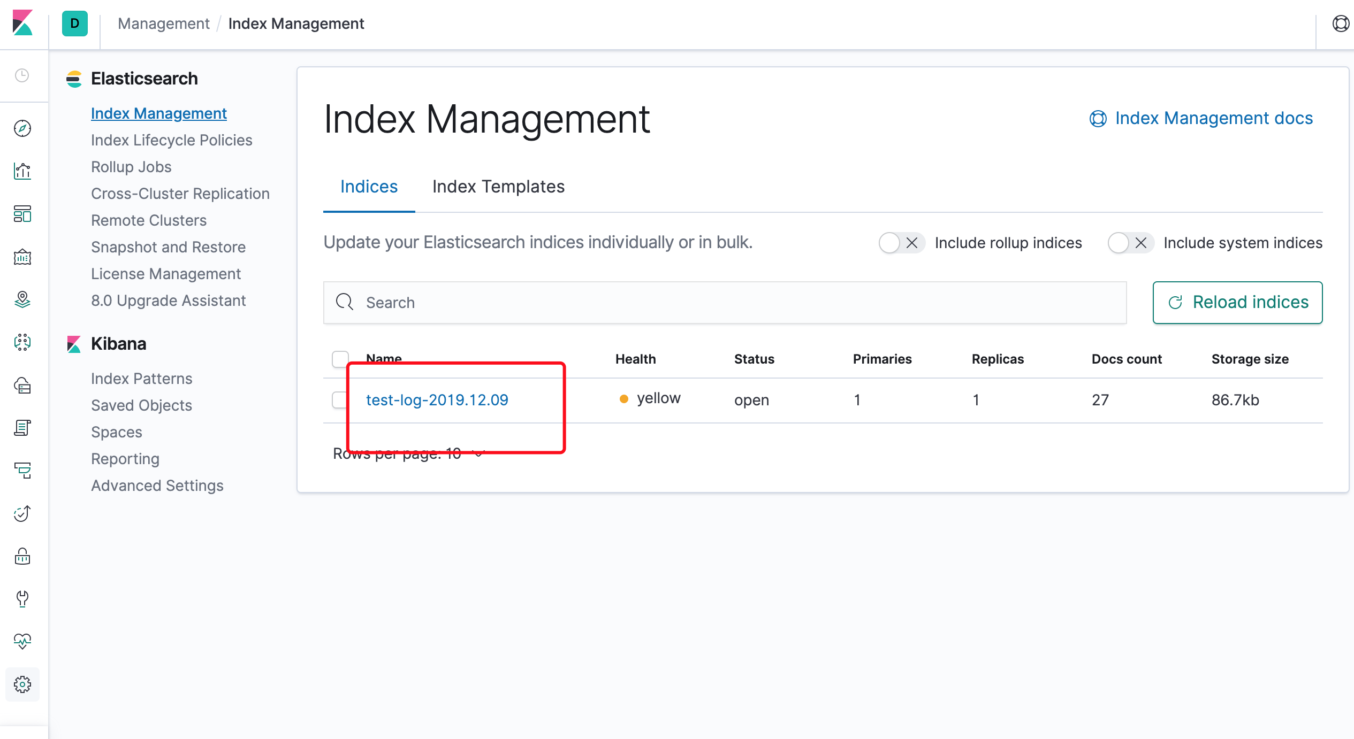Open Dashboard via sidebar icon
Screen dimensions: 1354x739
(22, 214)
